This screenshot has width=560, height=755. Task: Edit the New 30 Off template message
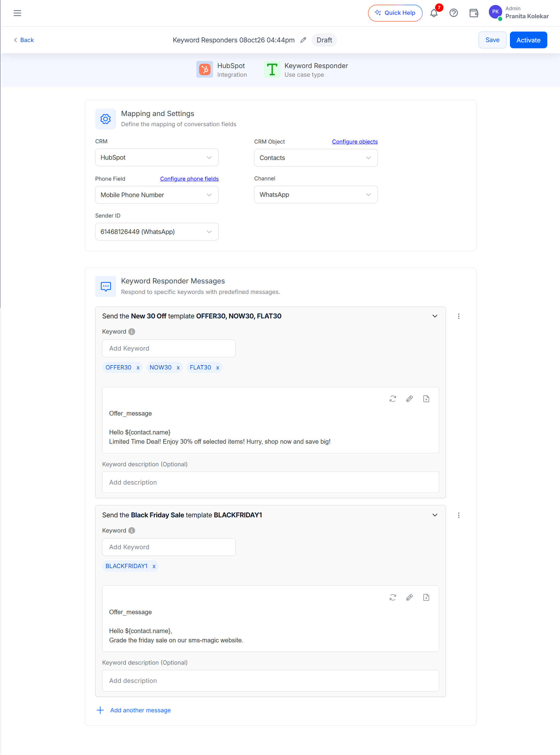point(409,399)
